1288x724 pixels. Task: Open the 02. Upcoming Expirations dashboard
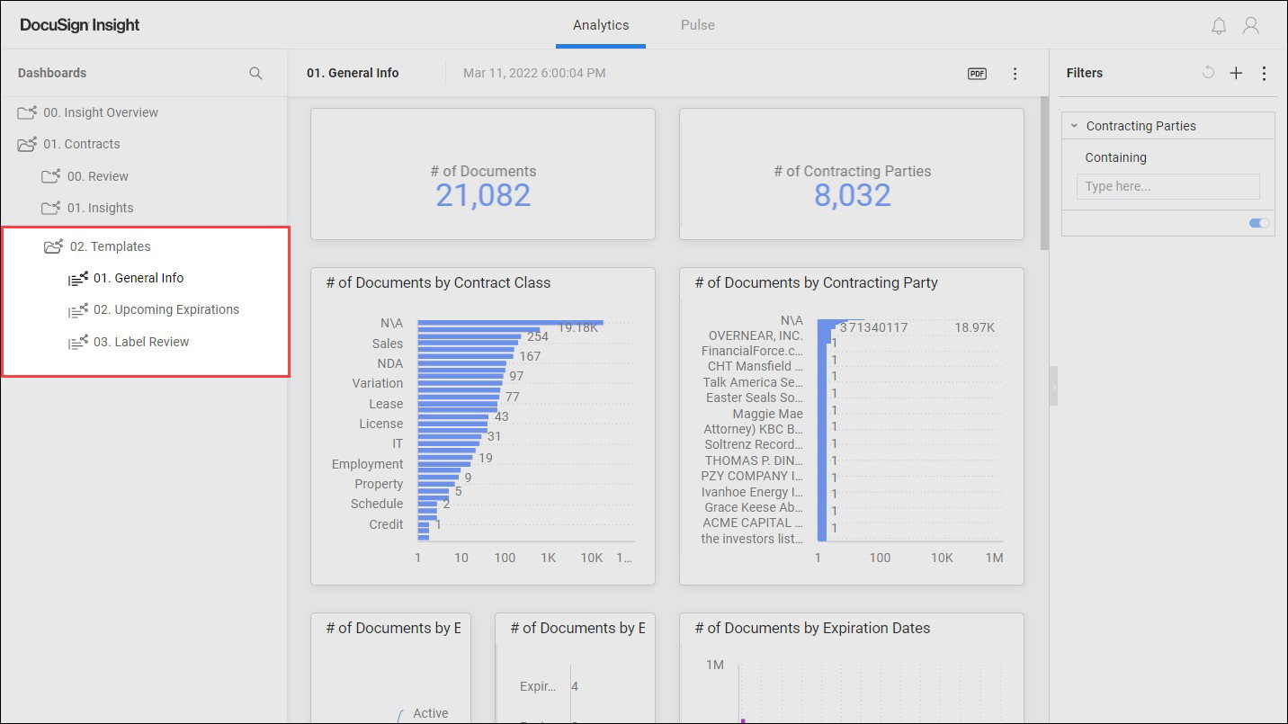(x=165, y=309)
